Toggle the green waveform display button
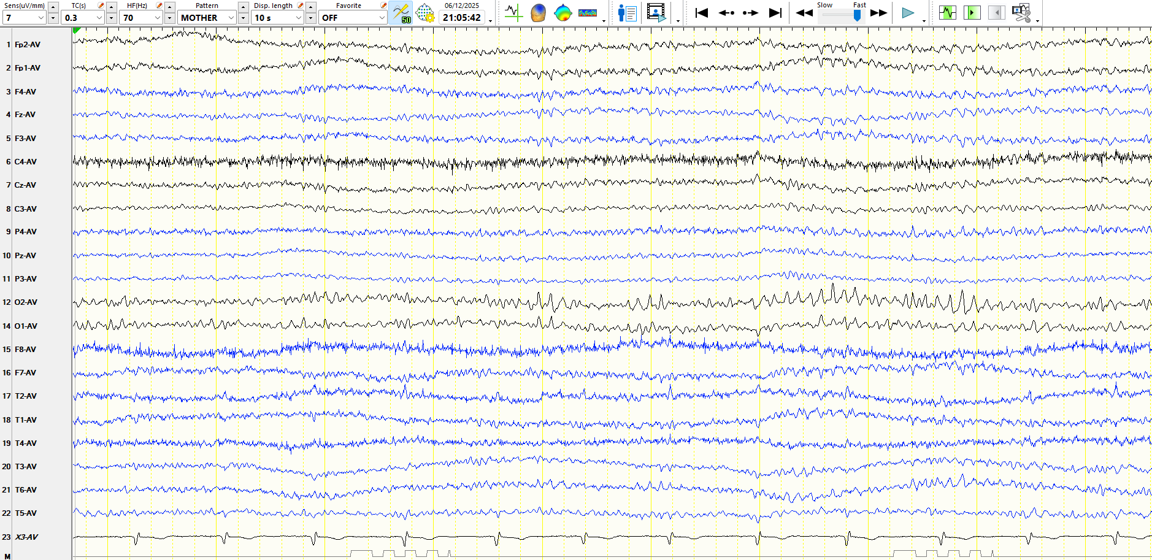Image resolution: width=1152 pixels, height=560 pixels. point(947,13)
